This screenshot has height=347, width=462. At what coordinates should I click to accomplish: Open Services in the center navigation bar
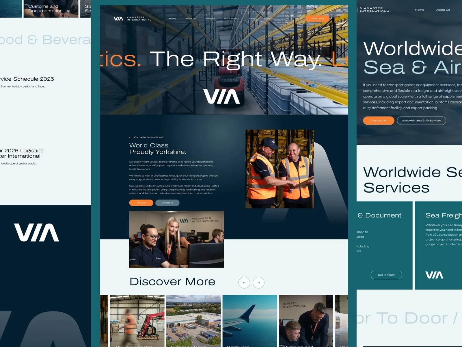(210, 19)
